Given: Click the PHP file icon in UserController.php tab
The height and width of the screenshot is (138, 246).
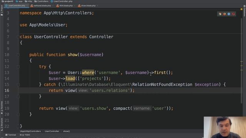Looking at the screenshot, I should coord(6,6).
